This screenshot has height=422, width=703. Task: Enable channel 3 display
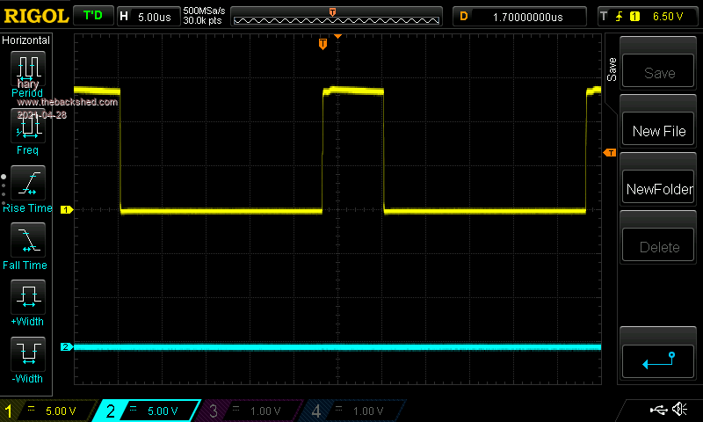(x=249, y=411)
